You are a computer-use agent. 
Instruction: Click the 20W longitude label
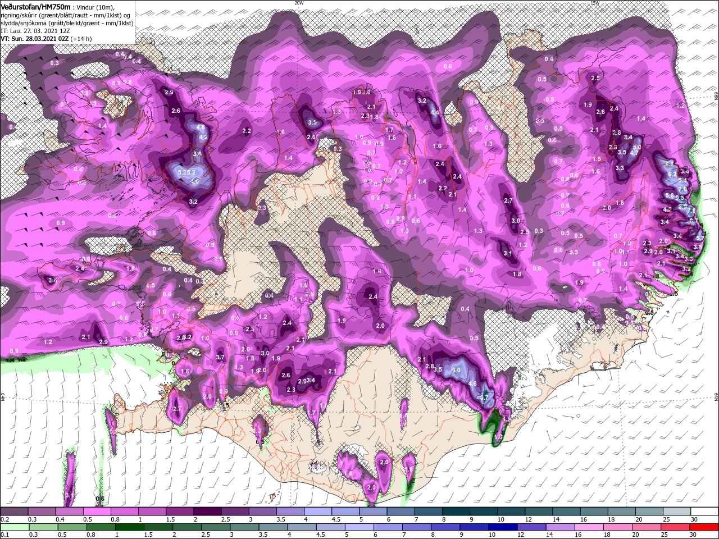(298, 3)
